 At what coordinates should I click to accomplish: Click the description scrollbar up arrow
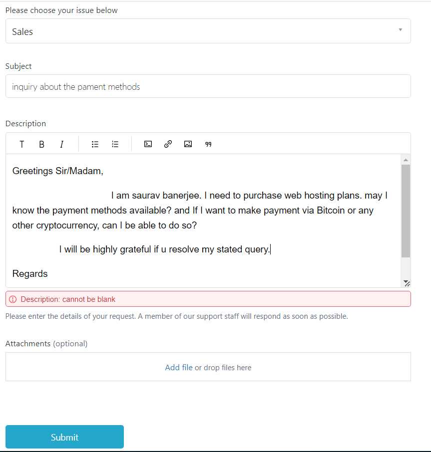[406, 160]
